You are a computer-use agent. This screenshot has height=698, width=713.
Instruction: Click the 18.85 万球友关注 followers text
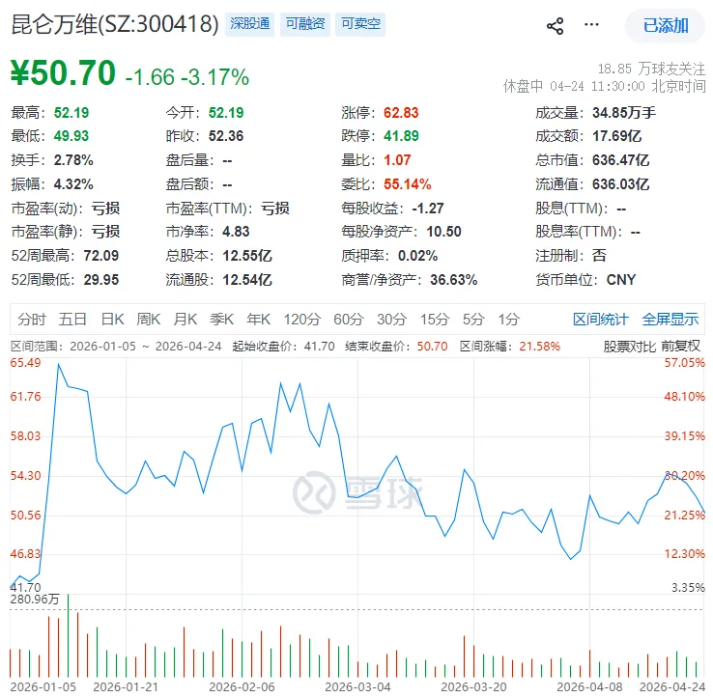click(651, 70)
